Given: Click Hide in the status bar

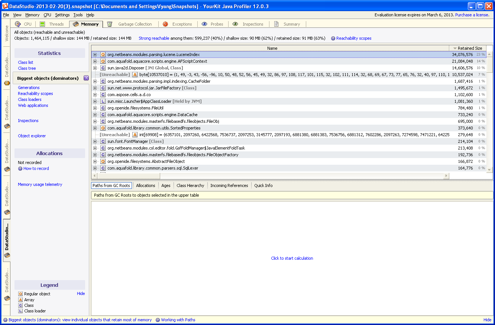Looking at the screenshot, I should 487,320.
